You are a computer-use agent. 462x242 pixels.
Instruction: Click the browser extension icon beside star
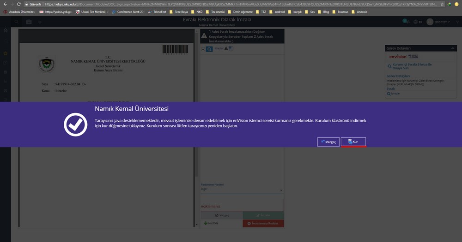click(x=449, y=4)
